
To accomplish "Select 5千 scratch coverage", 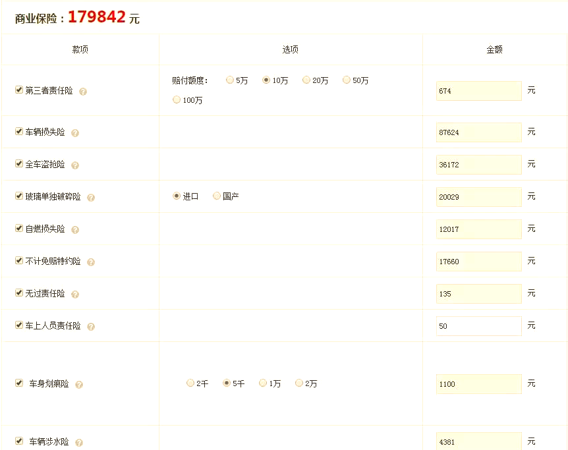I will 227,383.
